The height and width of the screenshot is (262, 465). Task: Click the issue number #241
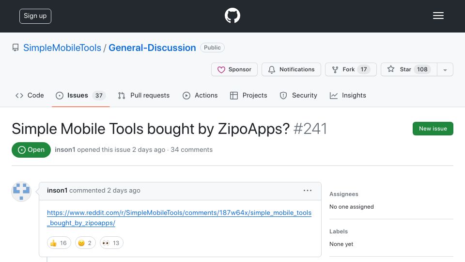[310, 129]
